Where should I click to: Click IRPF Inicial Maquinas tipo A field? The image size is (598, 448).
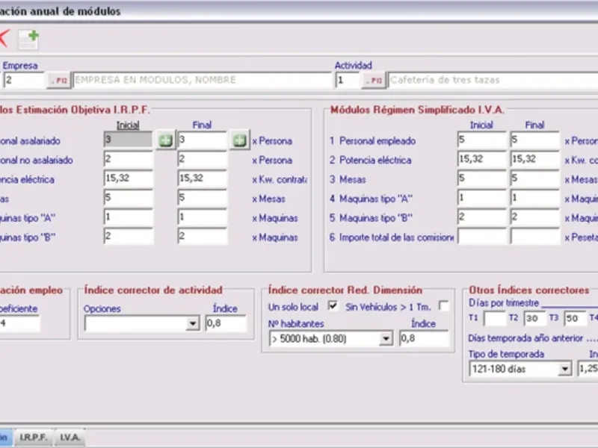[128, 217]
